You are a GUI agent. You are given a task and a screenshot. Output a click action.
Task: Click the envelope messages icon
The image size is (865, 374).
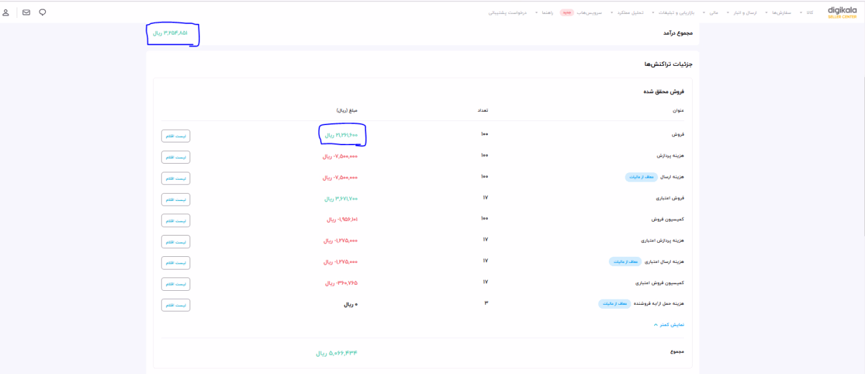pos(26,13)
